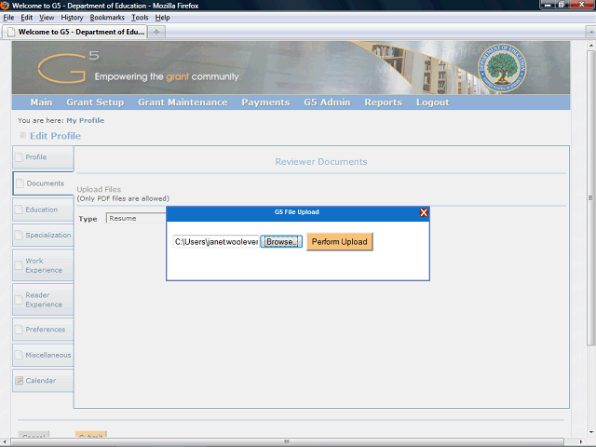Viewport: 596px width, 447px height.
Task: Click the page icon beside Documents
Action: pos(20,183)
